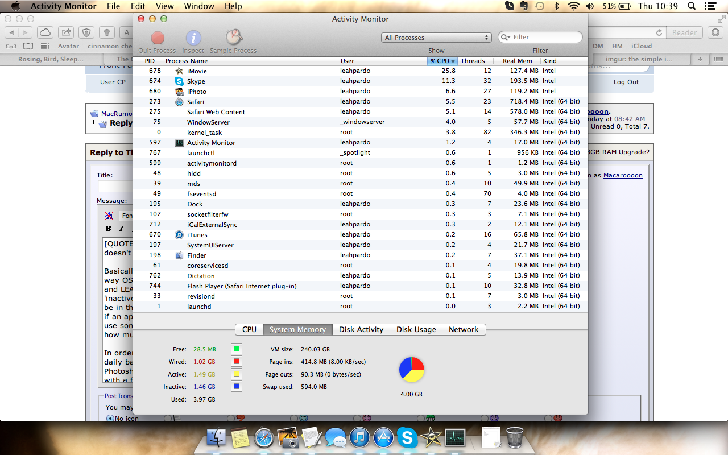Open Skype from the Dock
The height and width of the screenshot is (455, 728).
[x=408, y=437]
